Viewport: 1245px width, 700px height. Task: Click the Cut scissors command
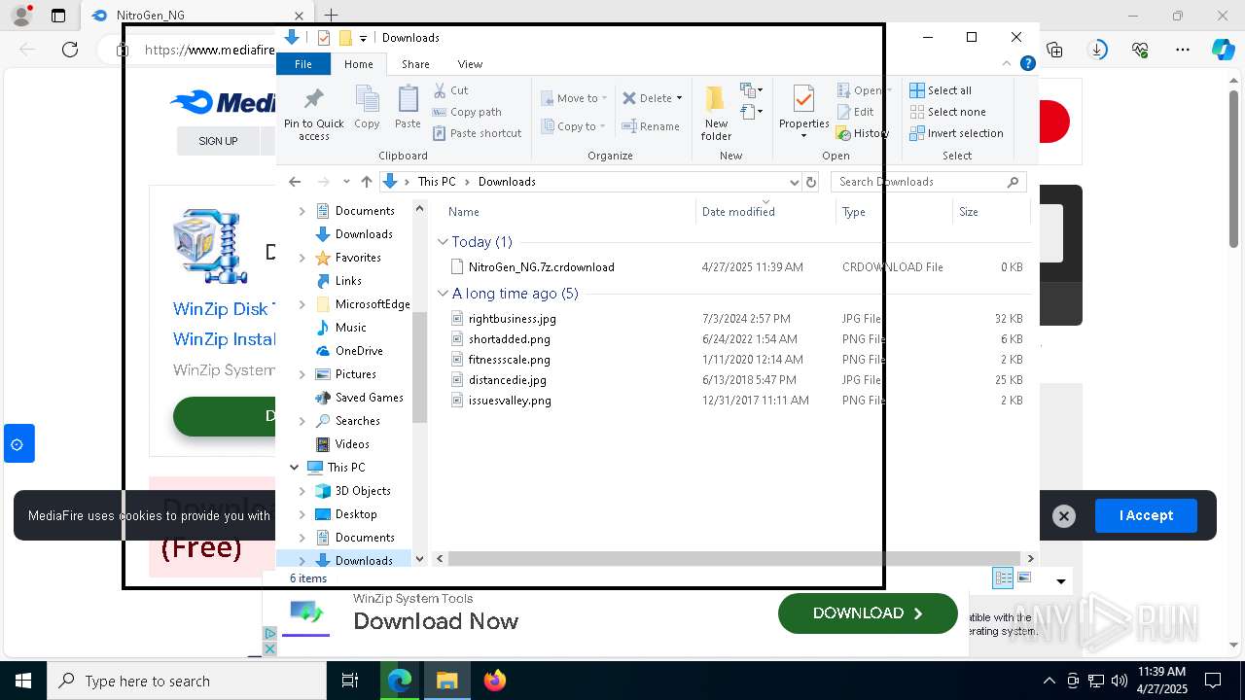(x=450, y=90)
